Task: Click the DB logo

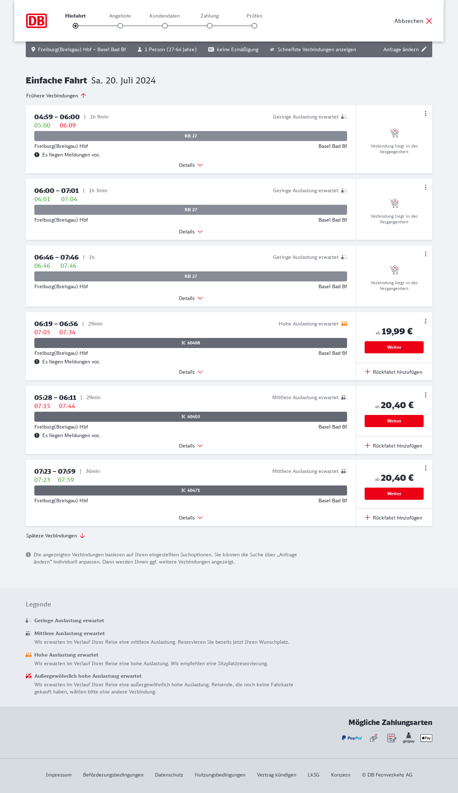Action: click(x=36, y=21)
